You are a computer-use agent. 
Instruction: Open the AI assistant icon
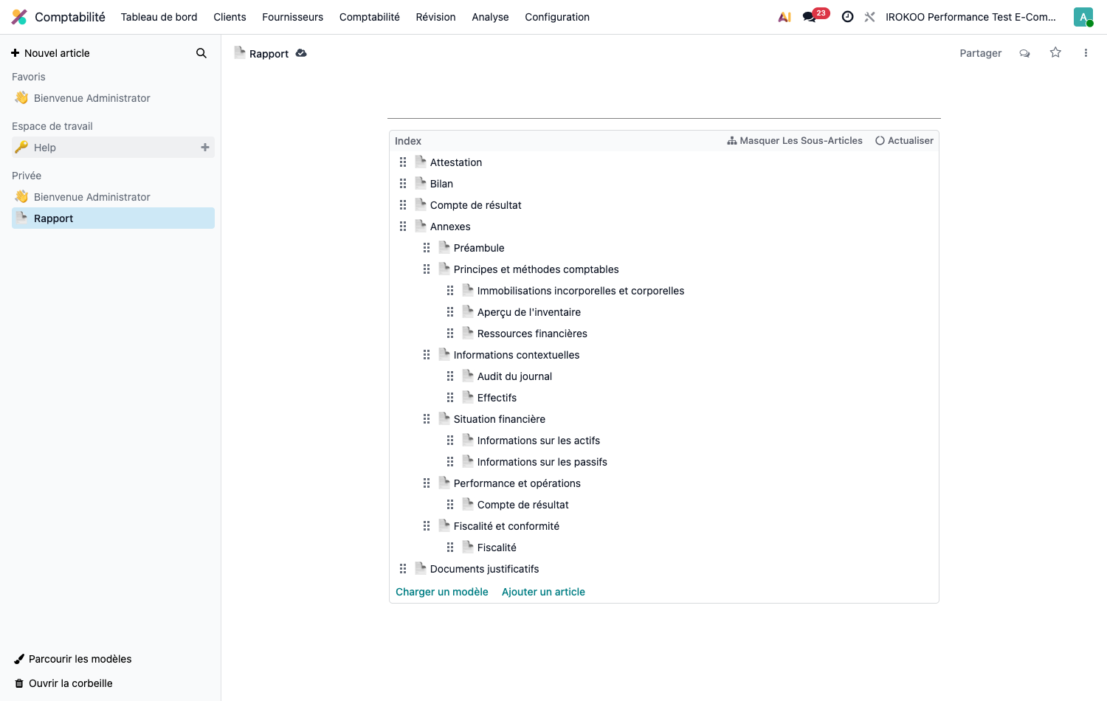(784, 17)
